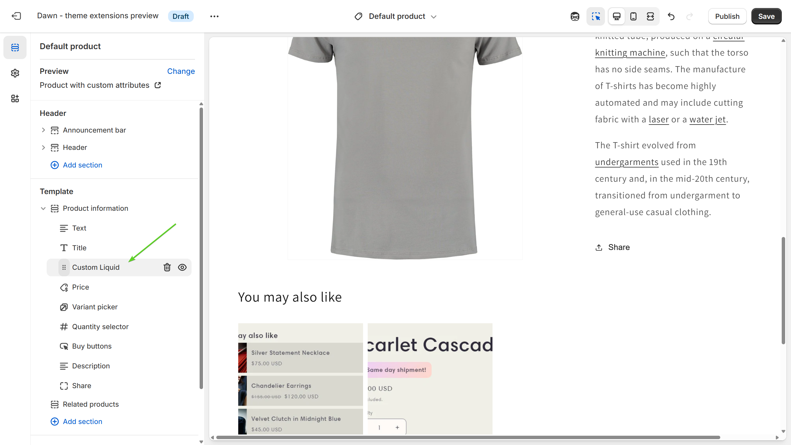Toggle the inspector selection tool
The height and width of the screenshot is (445, 791).
point(595,16)
